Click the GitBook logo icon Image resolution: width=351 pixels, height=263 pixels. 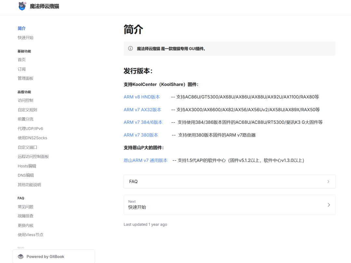[20, 257]
